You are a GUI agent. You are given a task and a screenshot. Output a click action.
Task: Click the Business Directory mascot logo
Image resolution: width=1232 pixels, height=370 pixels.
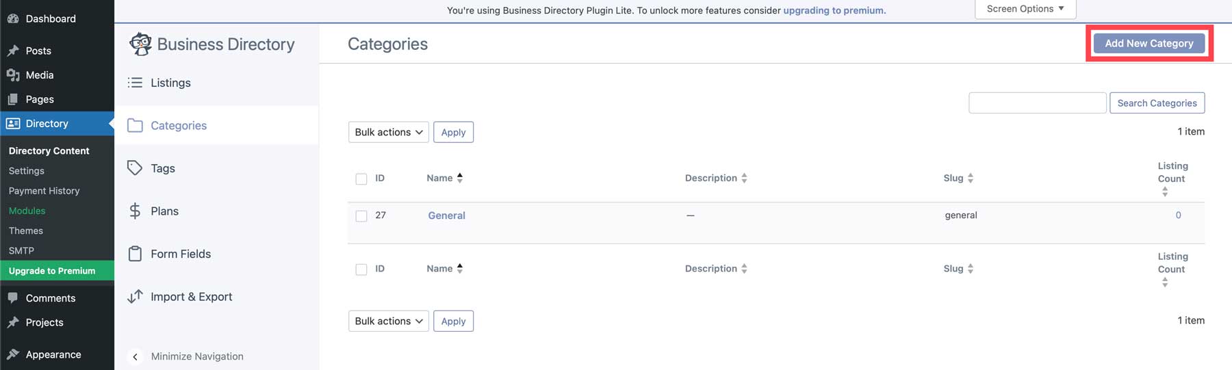tap(140, 44)
